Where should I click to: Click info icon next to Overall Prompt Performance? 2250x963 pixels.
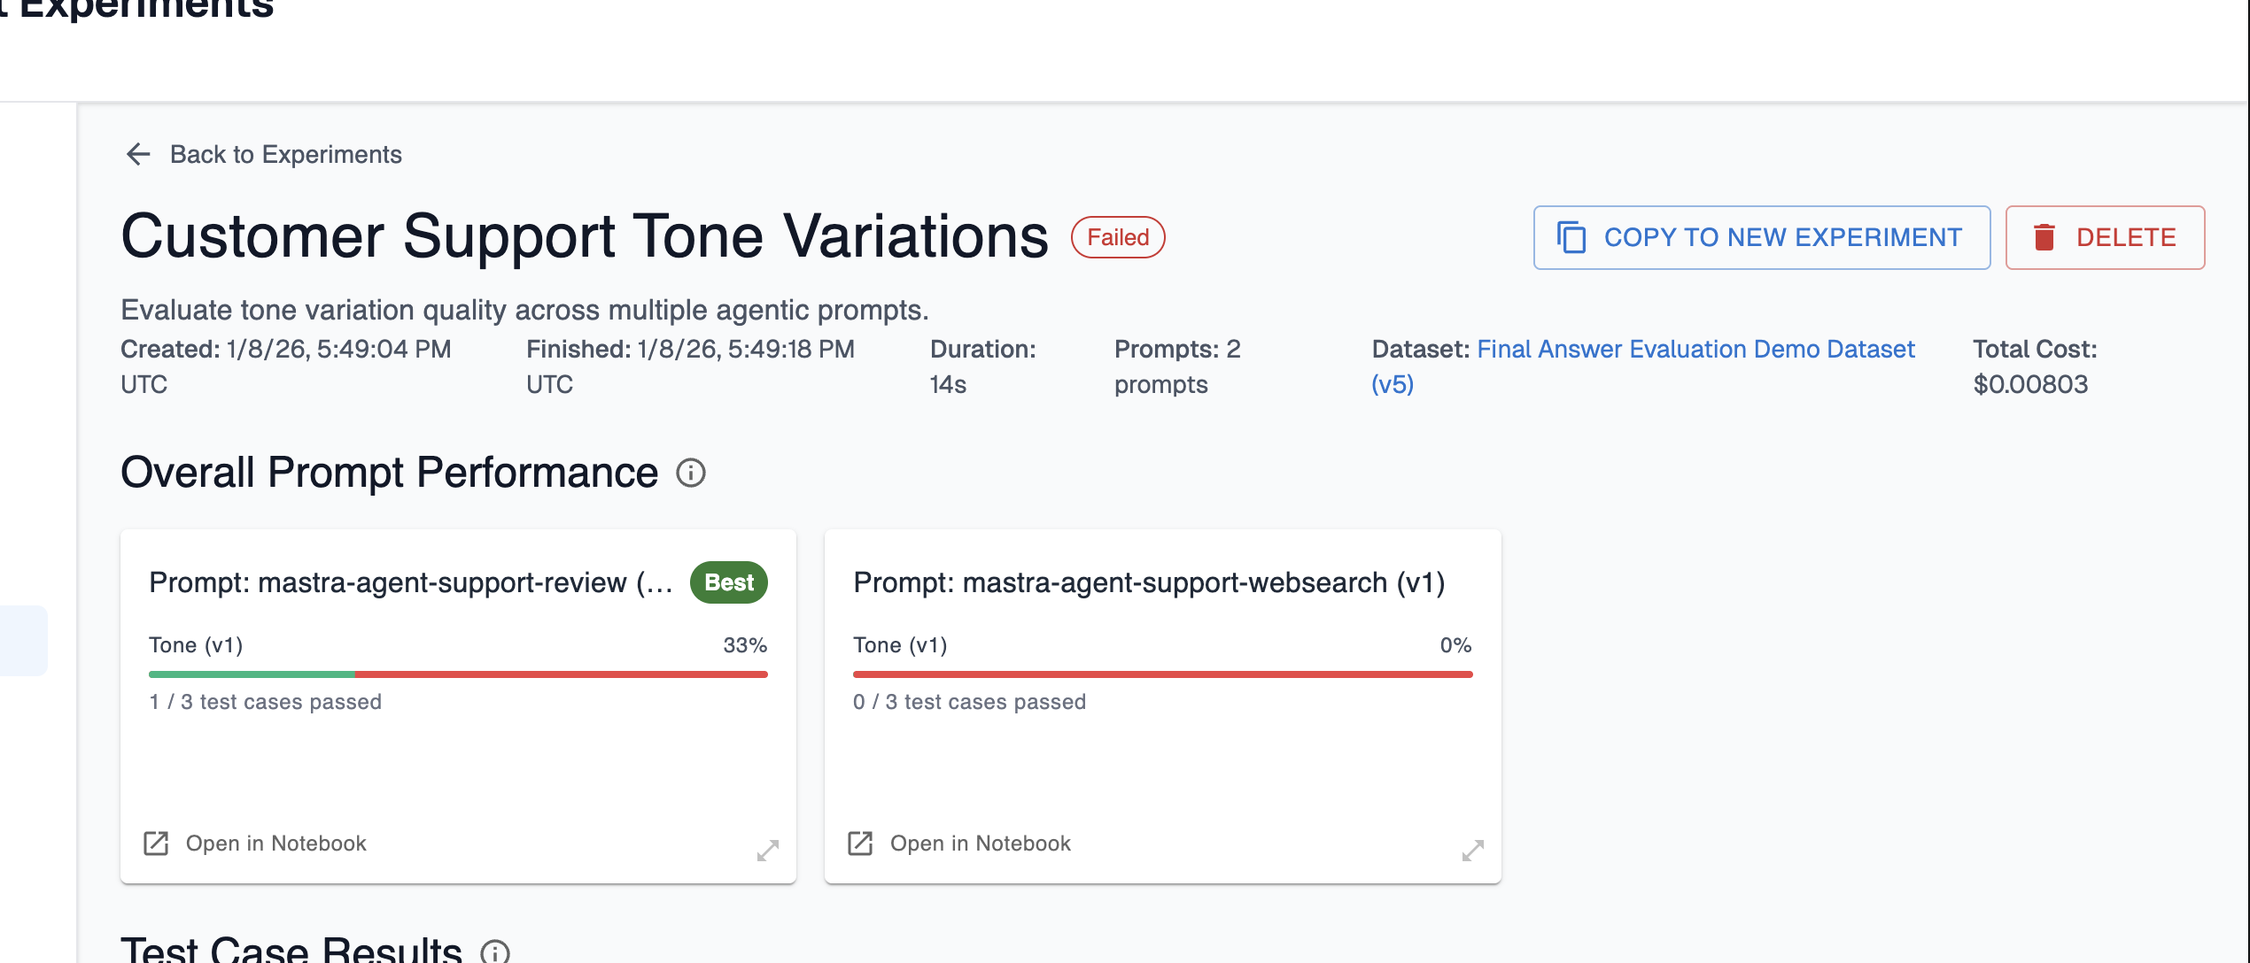click(691, 474)
